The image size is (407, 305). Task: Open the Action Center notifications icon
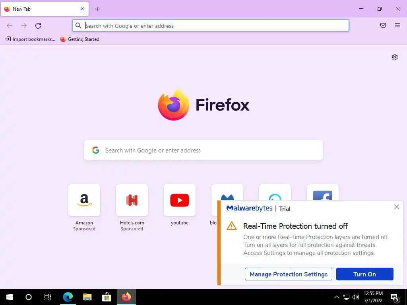click(395, 297)
